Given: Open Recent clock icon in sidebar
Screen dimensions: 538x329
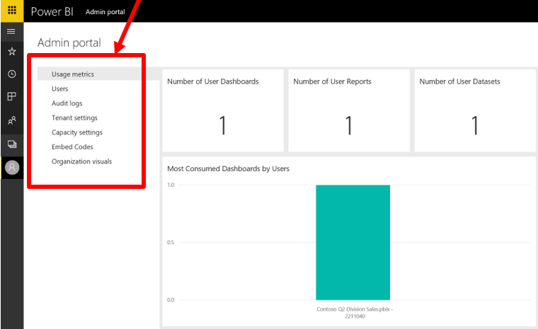Looking at the screenshot, I should click(11, 74).
